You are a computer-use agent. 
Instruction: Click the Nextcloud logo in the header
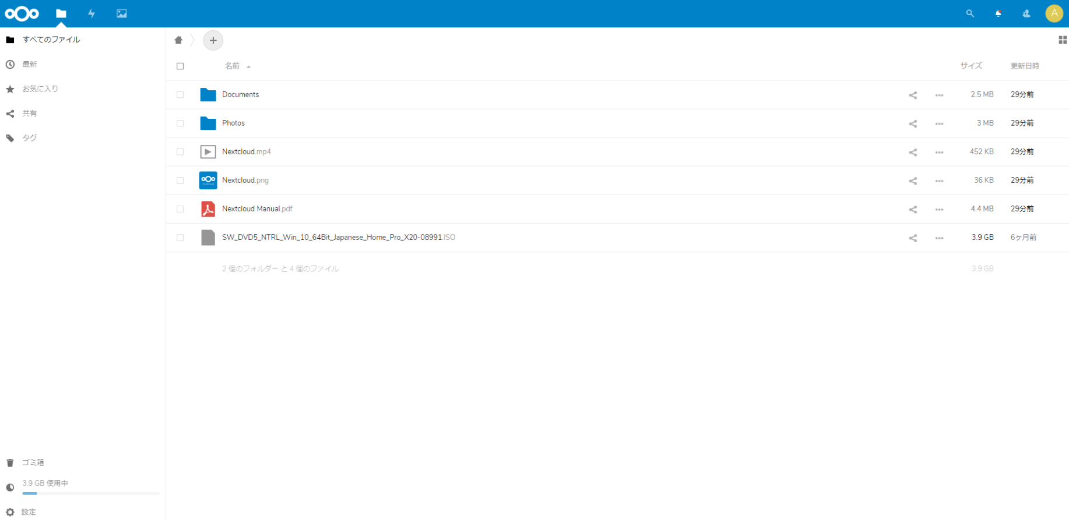(x=22, y=13)
